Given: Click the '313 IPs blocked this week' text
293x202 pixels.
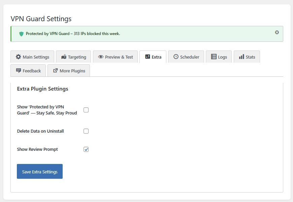Looking at the screenshot, I should pyautogui.click(x=97, y=34).
